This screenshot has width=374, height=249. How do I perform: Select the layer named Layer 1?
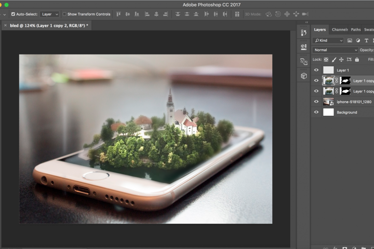point(343,71)
